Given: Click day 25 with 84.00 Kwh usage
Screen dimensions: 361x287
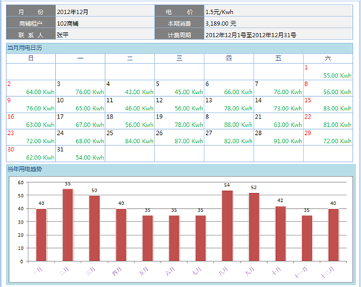Looking at the screenshot, I should point(130,137).
